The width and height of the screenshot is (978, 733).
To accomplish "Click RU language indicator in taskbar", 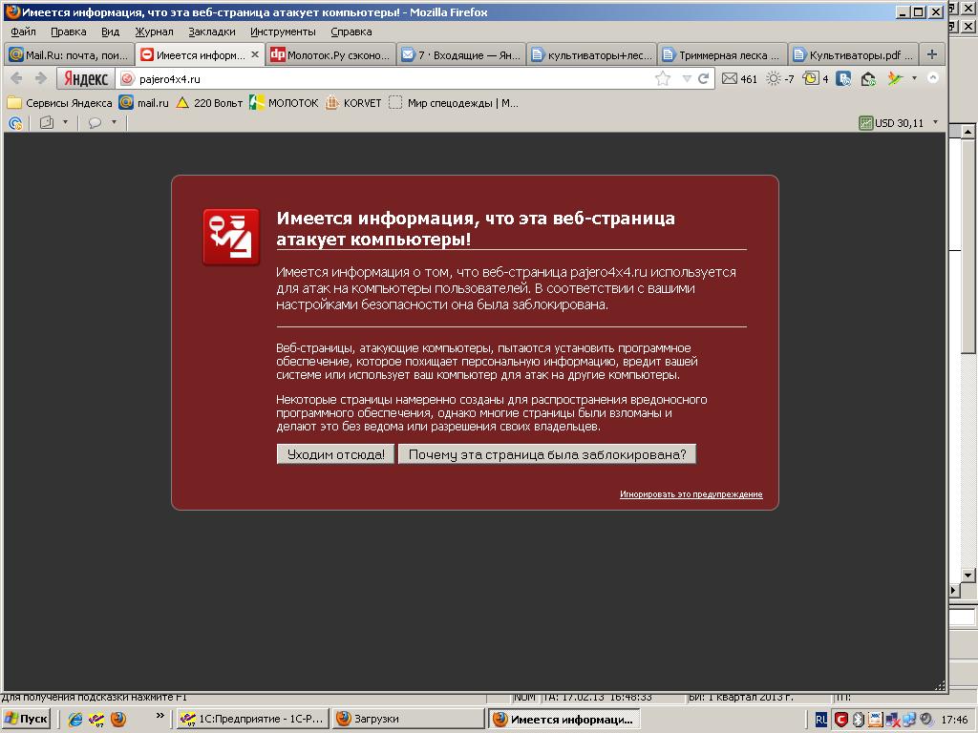I will point(820,720).
